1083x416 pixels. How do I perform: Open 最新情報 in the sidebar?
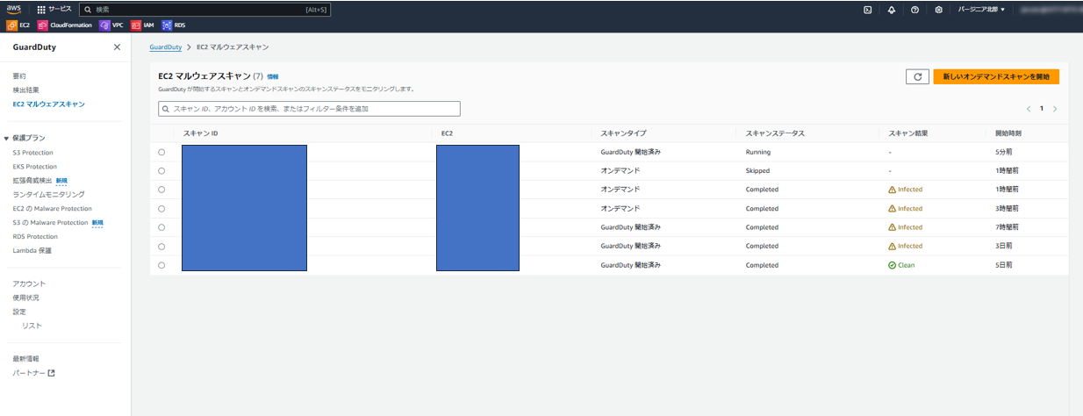tap(26, 359)
